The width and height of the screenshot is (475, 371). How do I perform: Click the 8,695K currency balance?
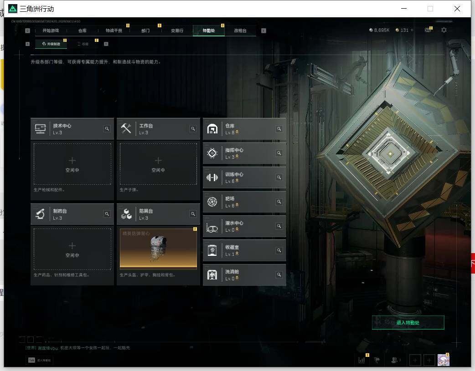click(x=379, y=30)
